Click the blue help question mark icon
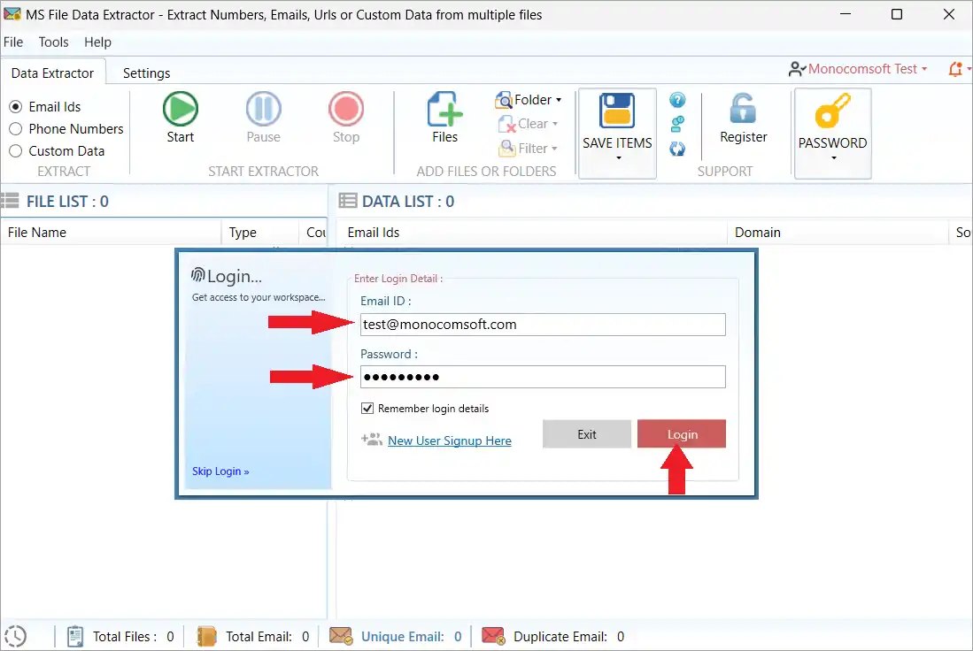Screen dimensions: 973x651 click(x=677, y=100)
